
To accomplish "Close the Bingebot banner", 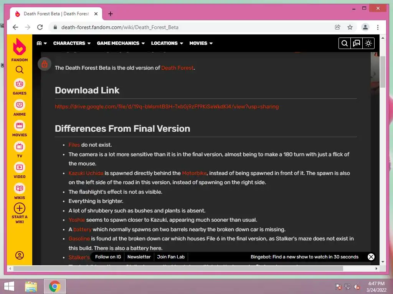I will [371, 257].
